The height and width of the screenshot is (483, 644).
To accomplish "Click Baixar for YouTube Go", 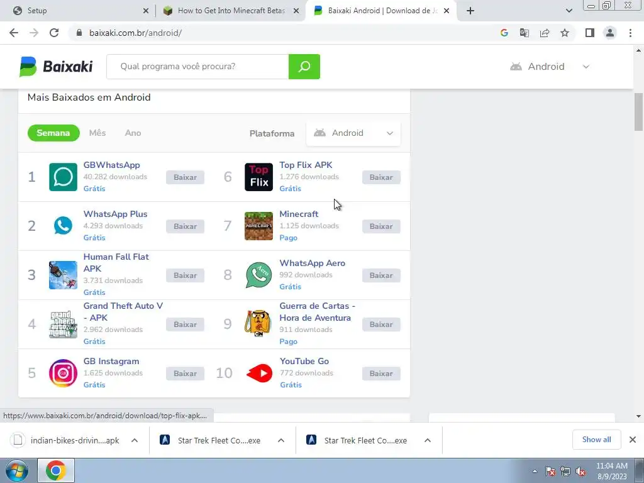I will point(381,374).
